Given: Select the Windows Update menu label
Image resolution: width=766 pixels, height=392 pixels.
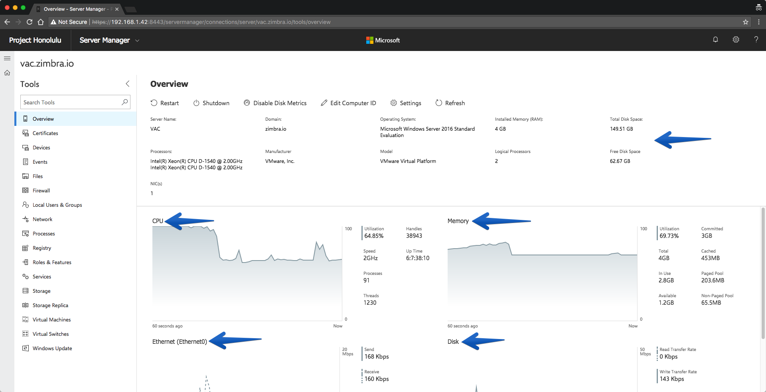Looking at the screenshot, I should click(52, 348).
